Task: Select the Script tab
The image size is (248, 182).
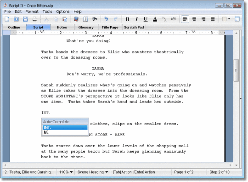Action: click(x=38, y=27)
